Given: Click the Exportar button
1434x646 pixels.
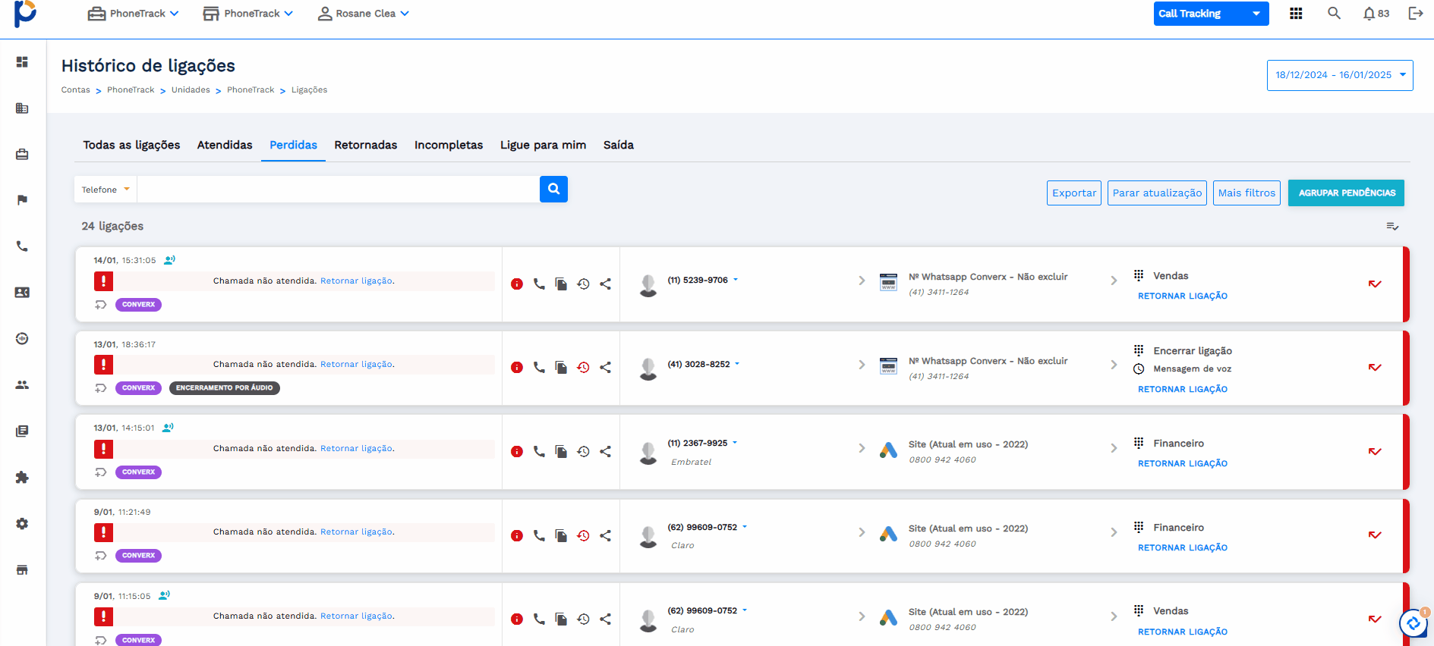Looking at the screenshot, I should coord(1074,193).
